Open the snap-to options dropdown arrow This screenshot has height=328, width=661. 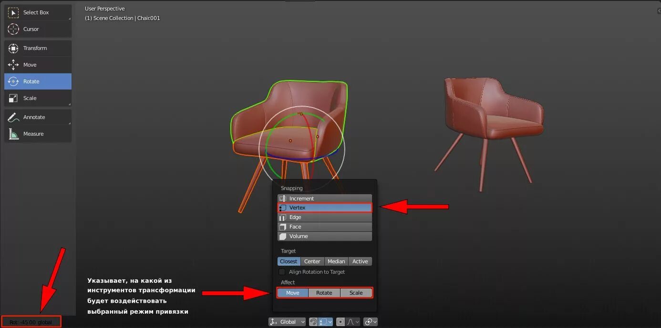(330, 321)
